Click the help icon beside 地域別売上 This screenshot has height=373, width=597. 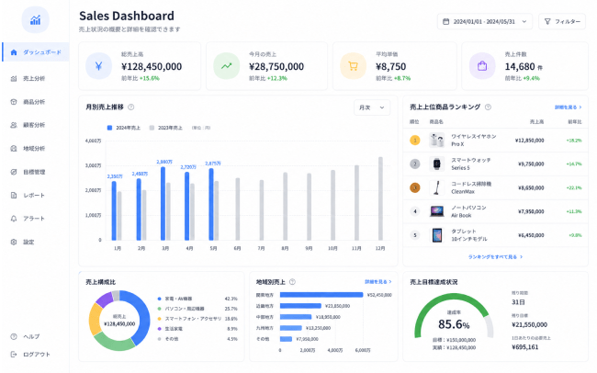pos(292,282)
